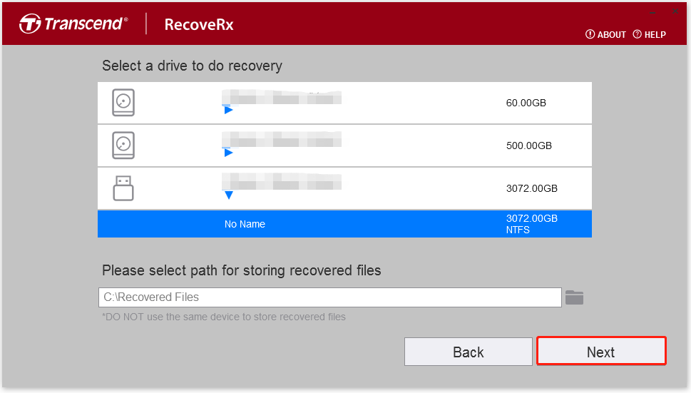
Task: Select the 3072.00GB USB drive size text
Action: (x=531, y=188)
